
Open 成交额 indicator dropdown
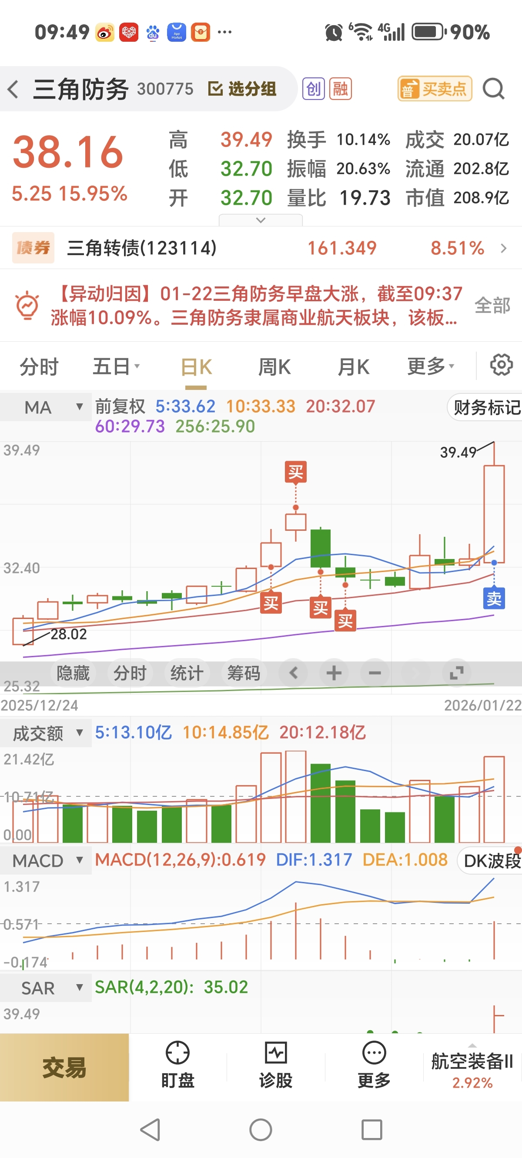click(45, 733)
